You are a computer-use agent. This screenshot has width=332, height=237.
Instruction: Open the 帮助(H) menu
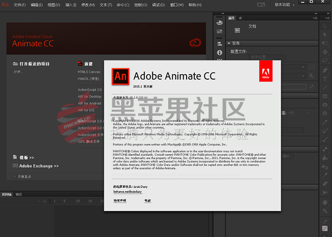point(195,4)
